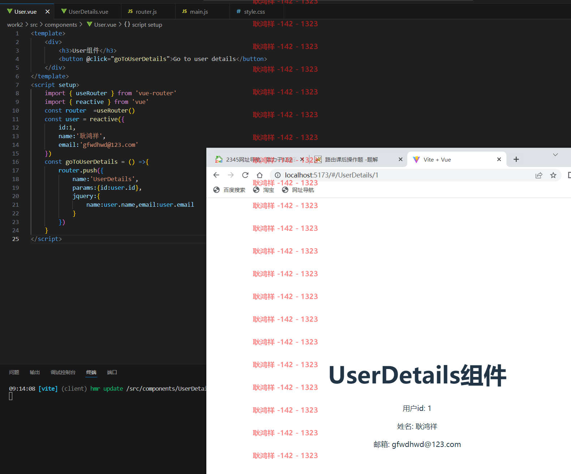Bookmark this page with the star icon
The image size is (571, 474).
tap(553, 175)
